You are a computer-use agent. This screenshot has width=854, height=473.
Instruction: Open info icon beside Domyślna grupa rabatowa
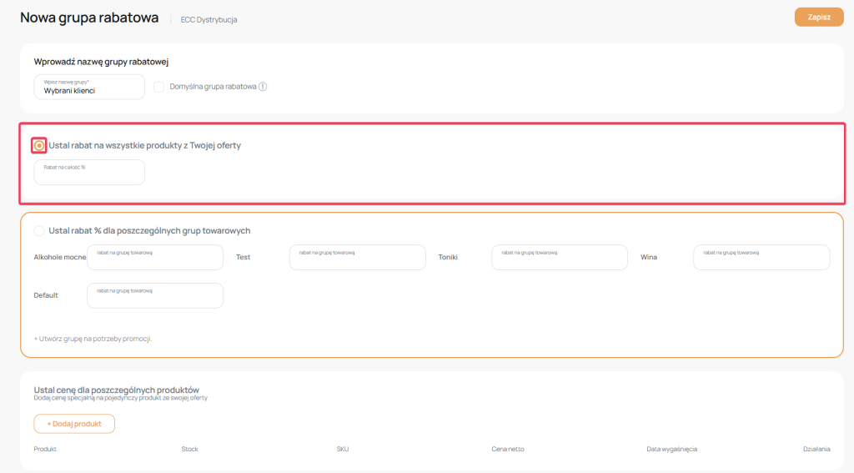[x=263, y=86]
